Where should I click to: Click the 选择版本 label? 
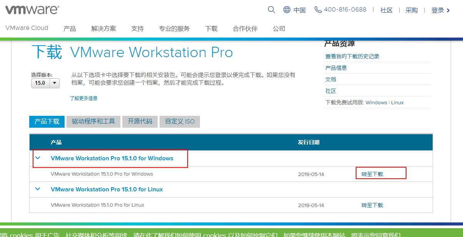[x=42, y=75]
